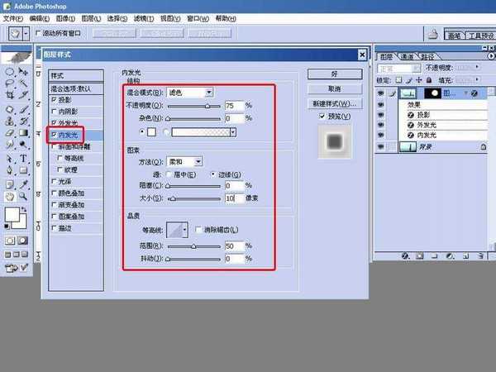This screenshot has width=496, height=372.
Task: Enable the 内阴影 style checkbox
Action: click(54, 112)
